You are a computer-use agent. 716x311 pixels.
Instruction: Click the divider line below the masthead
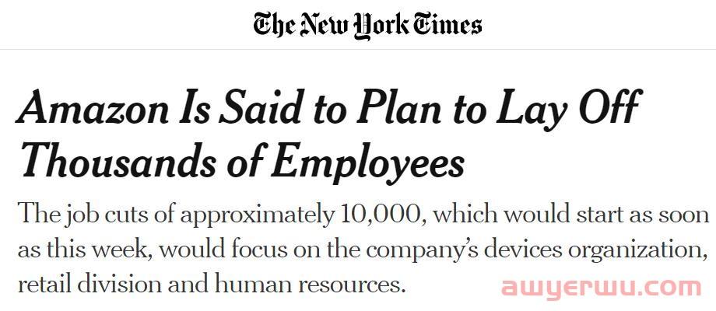pyautogui.click(x=358, y=50)
